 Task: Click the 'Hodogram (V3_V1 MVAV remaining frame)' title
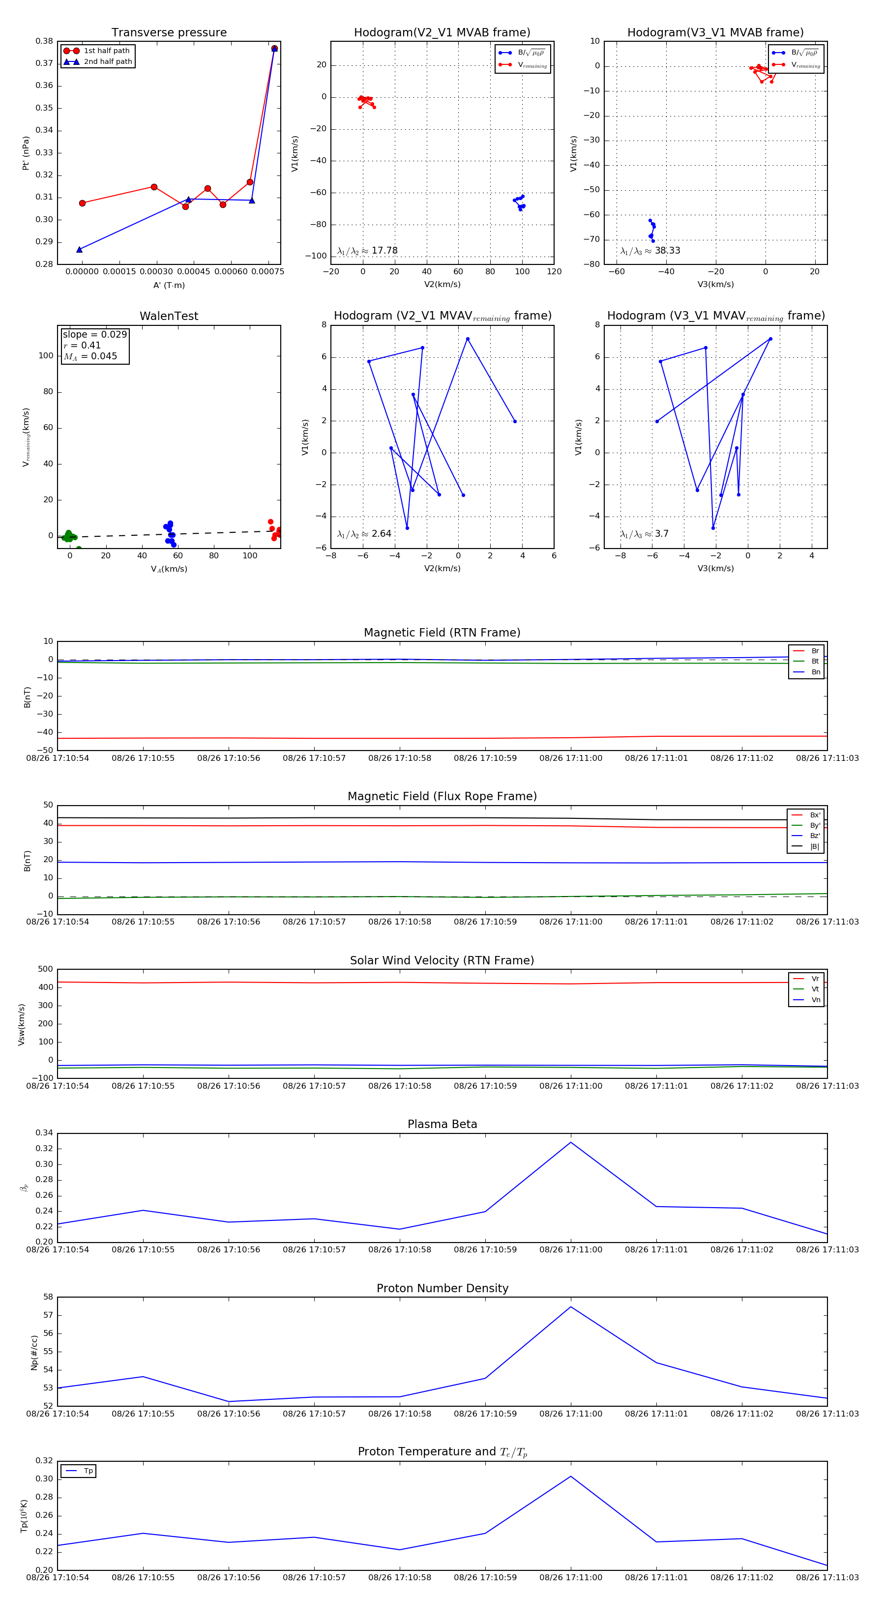tap(715, 316)
